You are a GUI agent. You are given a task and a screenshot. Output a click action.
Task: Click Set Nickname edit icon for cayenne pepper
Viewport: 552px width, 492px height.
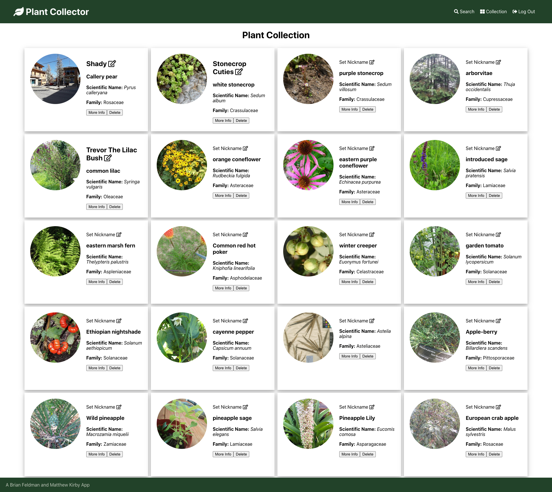tap(246, 321)
